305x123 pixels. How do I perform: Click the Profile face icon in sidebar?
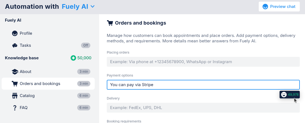point(15,33)
